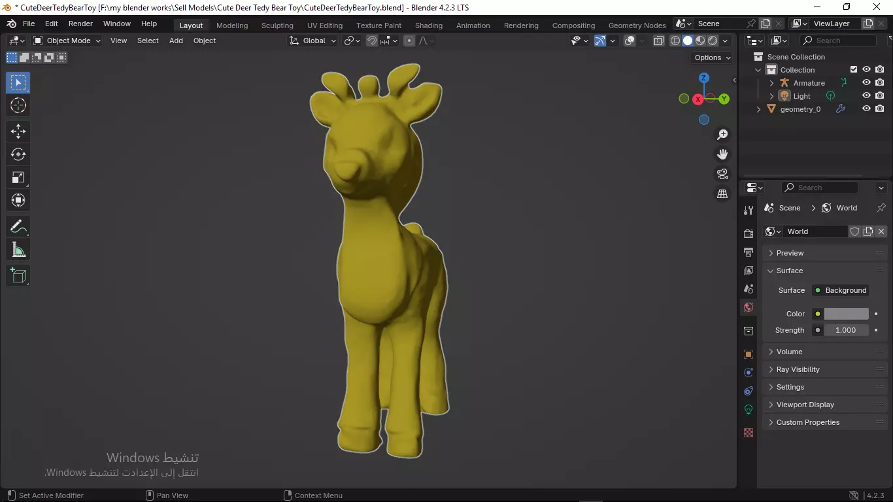The width and height of the screenshot is (893, 502).
Task: Pick the Move tool
Action: 18,131
